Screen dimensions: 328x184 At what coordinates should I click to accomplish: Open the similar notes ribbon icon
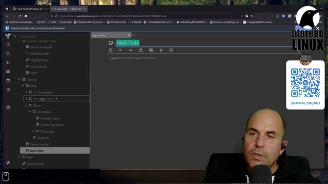(161, 50)
